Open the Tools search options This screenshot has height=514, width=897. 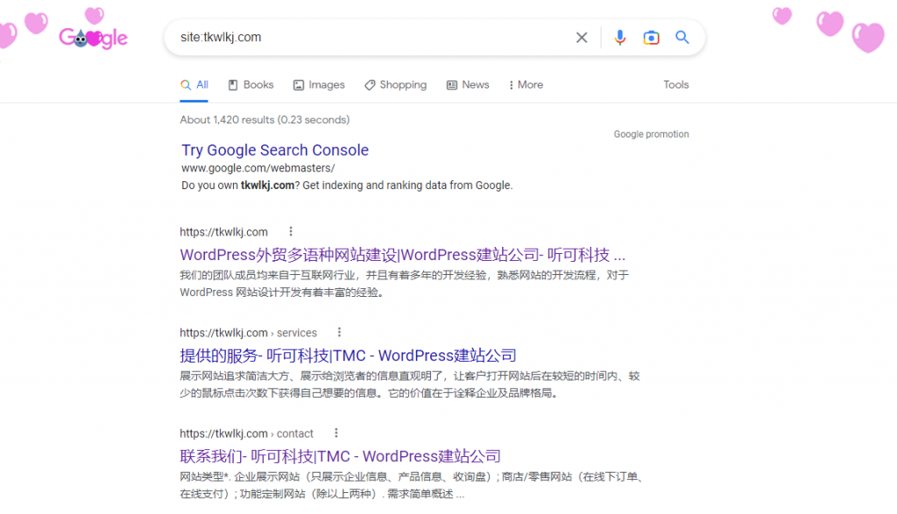pos(676,85)
